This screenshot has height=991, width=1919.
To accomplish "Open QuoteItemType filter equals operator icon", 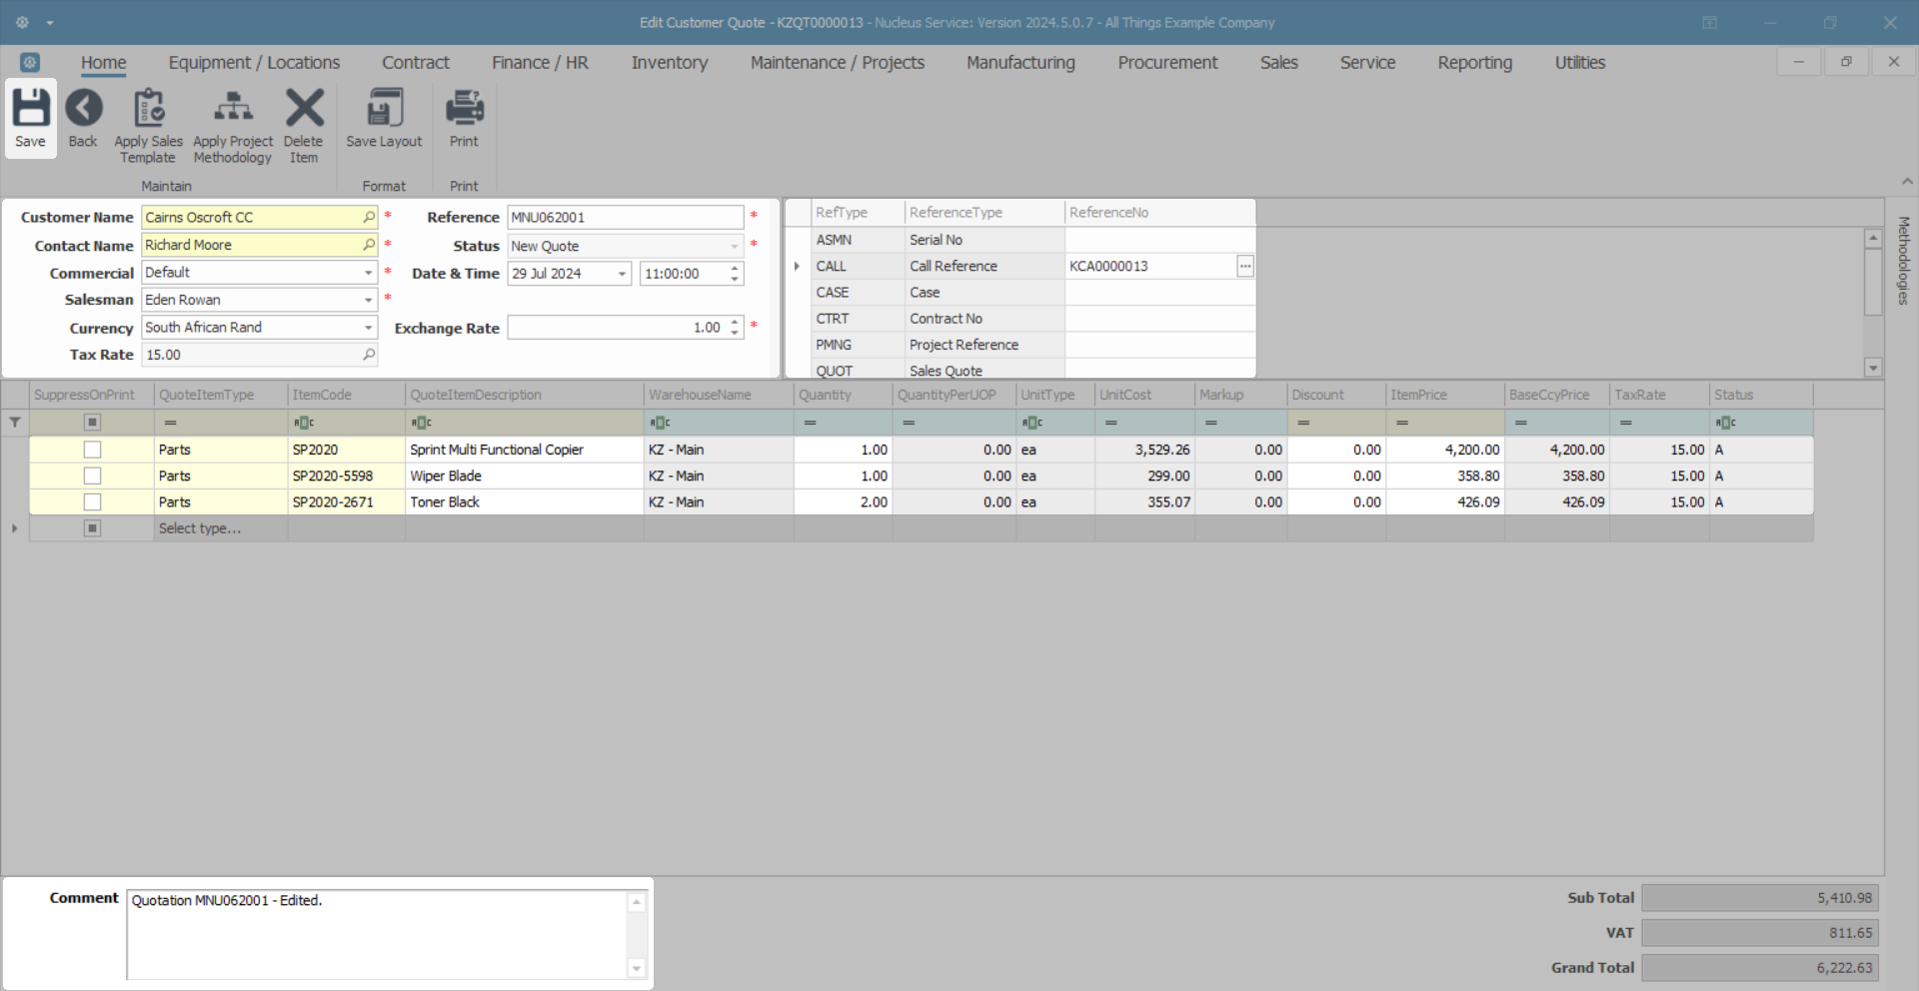I will point(171,423).
